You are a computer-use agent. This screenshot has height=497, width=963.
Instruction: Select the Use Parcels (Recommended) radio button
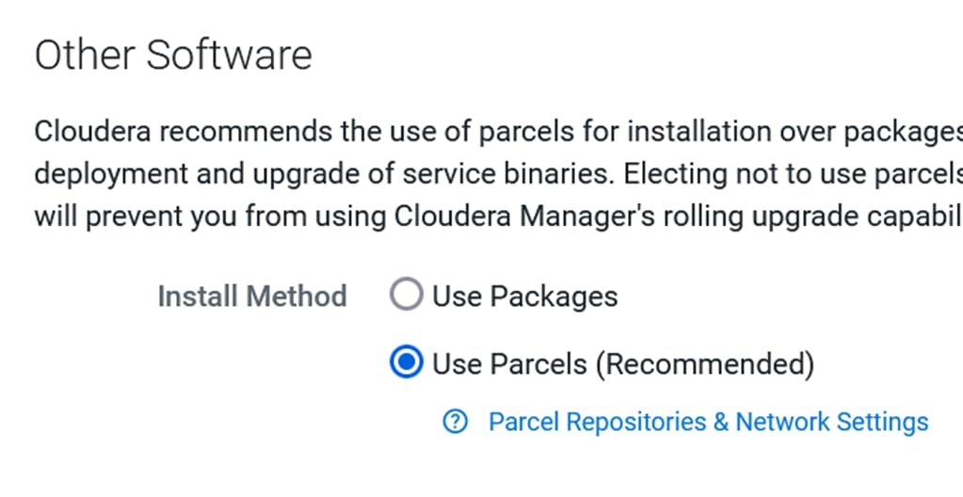click(x=407, y=361)
